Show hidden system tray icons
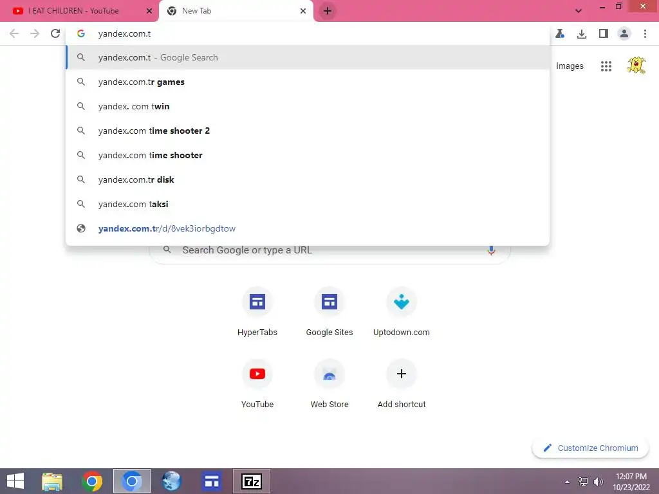Image resolution: width=659 pixels, height=494 pixels. tap(568, 482)
